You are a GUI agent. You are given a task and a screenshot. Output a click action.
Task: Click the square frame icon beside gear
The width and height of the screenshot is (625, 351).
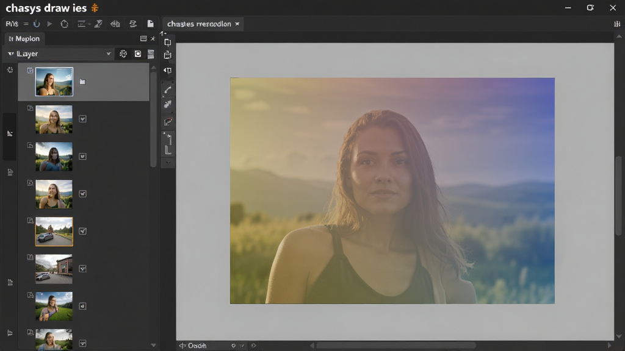tap(138, 54)
